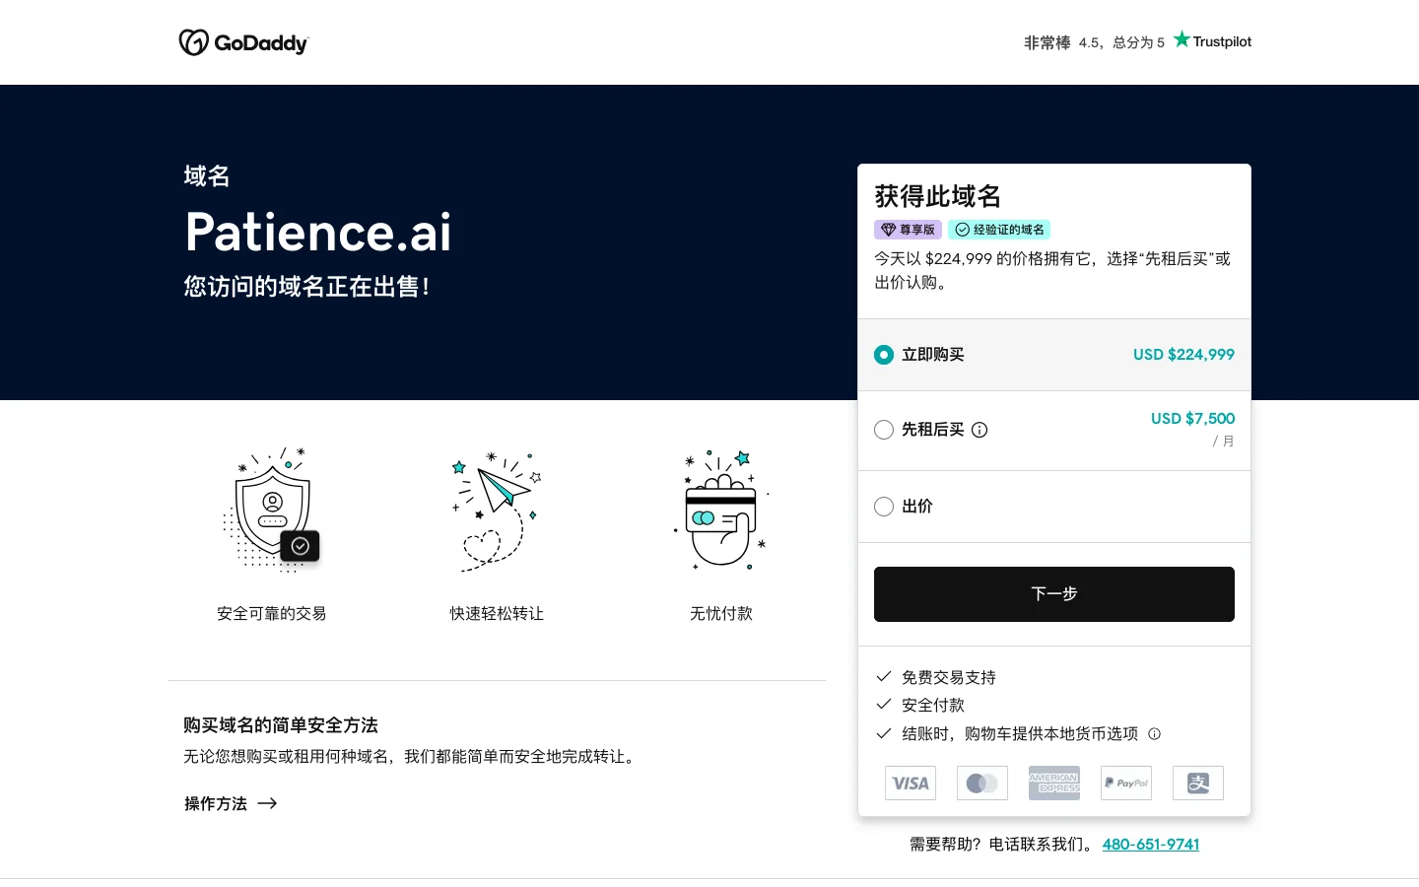Click the 获得此域名 heading

938,196
